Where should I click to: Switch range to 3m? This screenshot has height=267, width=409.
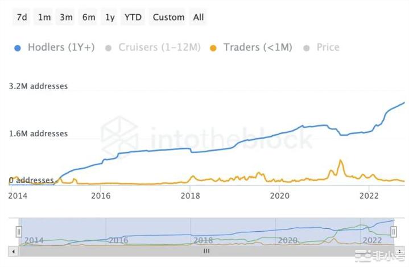click(x=66, y=17)
